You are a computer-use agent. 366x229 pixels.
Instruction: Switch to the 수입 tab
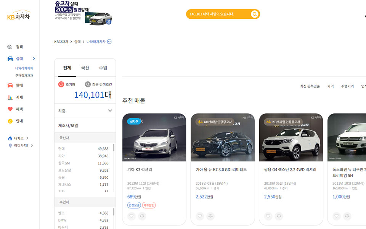pyautogui.click(x=103, y=68)
